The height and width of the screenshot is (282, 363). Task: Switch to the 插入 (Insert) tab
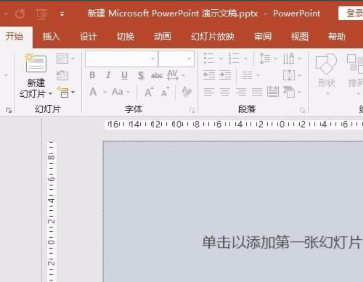point(51,37)
